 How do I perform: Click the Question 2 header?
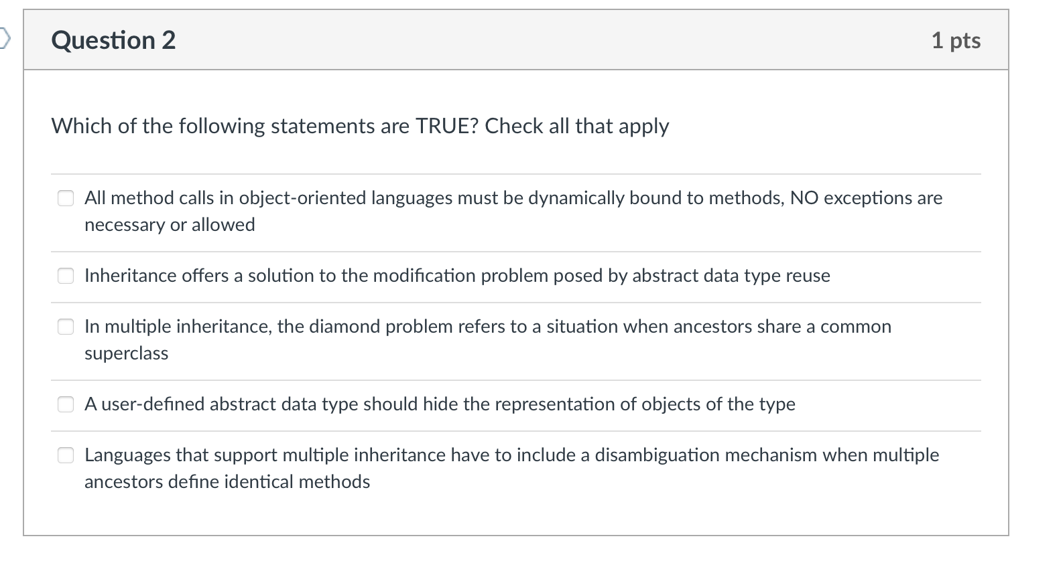(113, 40)
